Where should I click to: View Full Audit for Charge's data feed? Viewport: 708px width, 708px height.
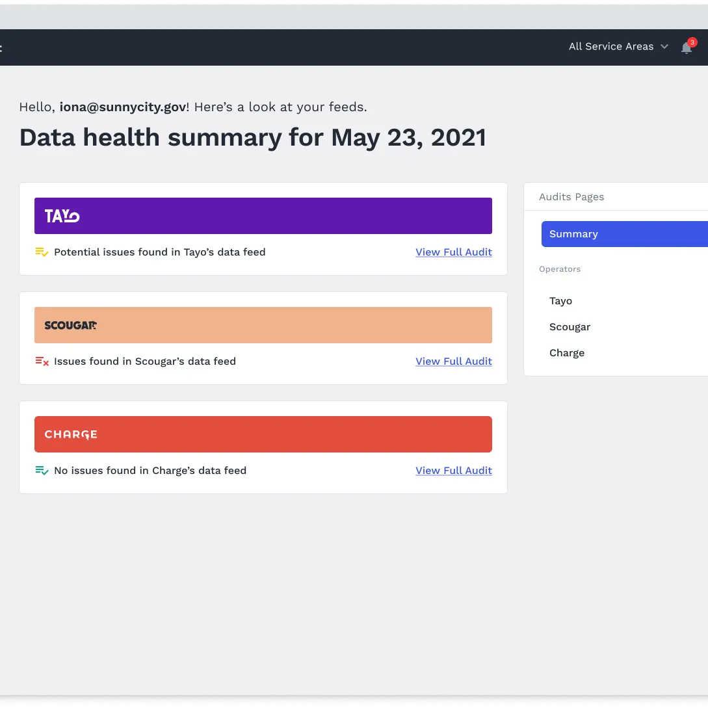454,471
